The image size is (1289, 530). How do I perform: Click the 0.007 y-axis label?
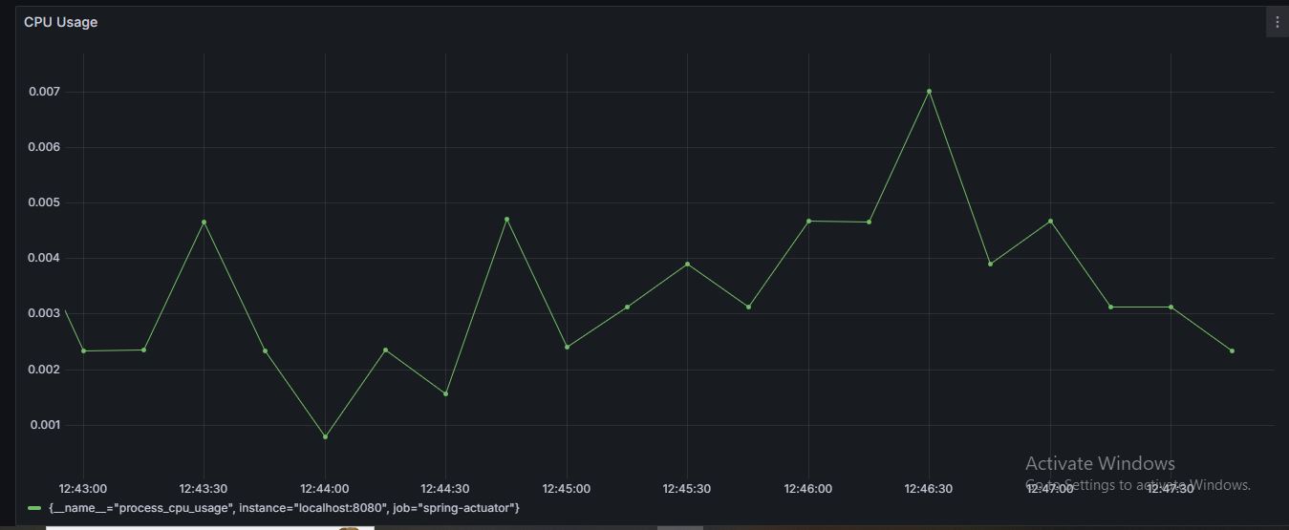(44, 92)
